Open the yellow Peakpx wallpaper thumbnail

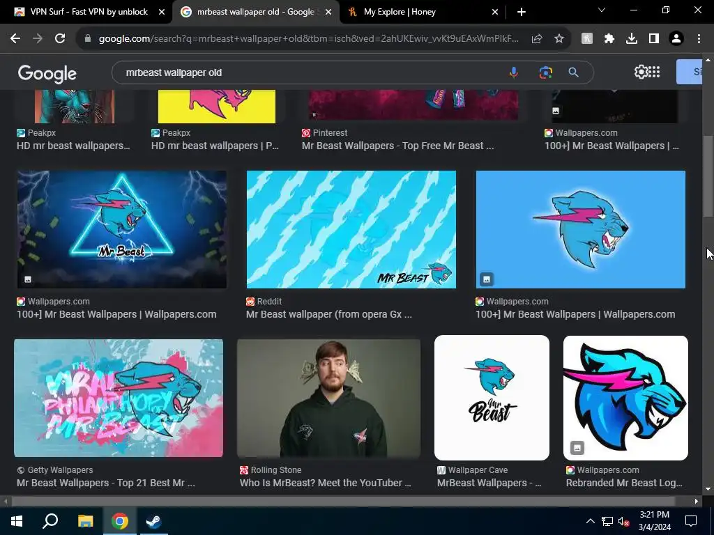click(x=217, y=107)
